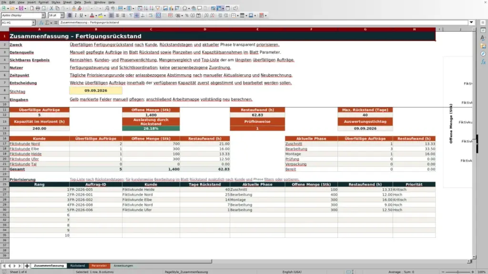Open the sidebar Navigator compass icon

coord(483,54)
